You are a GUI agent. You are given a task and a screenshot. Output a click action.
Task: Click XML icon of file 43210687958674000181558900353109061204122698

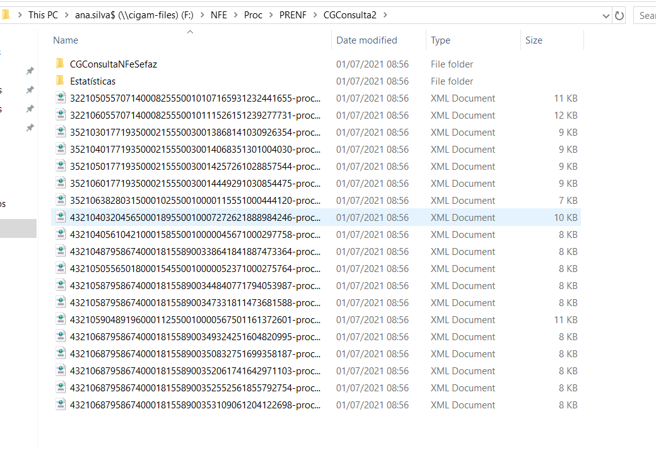tap(61, 405)
